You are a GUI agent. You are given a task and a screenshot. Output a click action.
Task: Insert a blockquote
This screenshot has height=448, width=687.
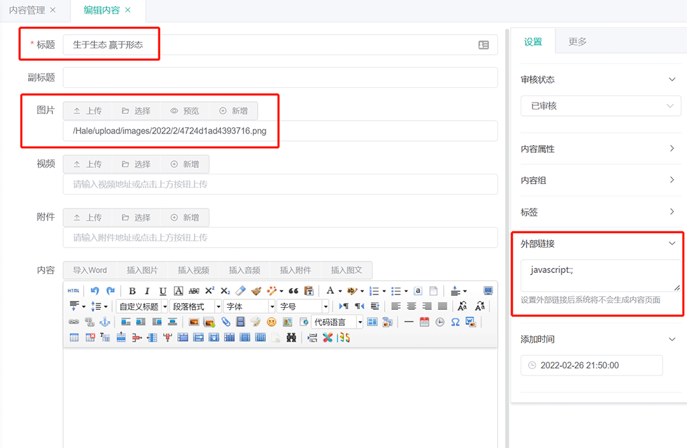294,291
